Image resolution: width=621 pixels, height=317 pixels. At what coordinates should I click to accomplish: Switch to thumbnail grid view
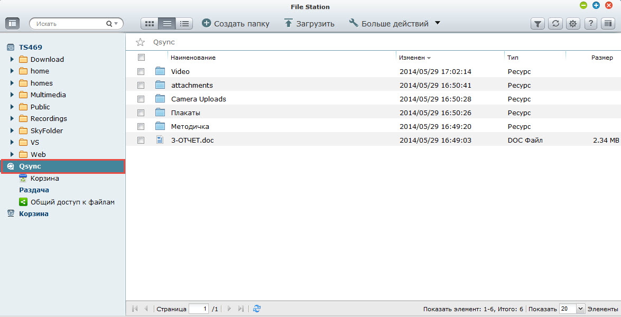coord(150,24)
